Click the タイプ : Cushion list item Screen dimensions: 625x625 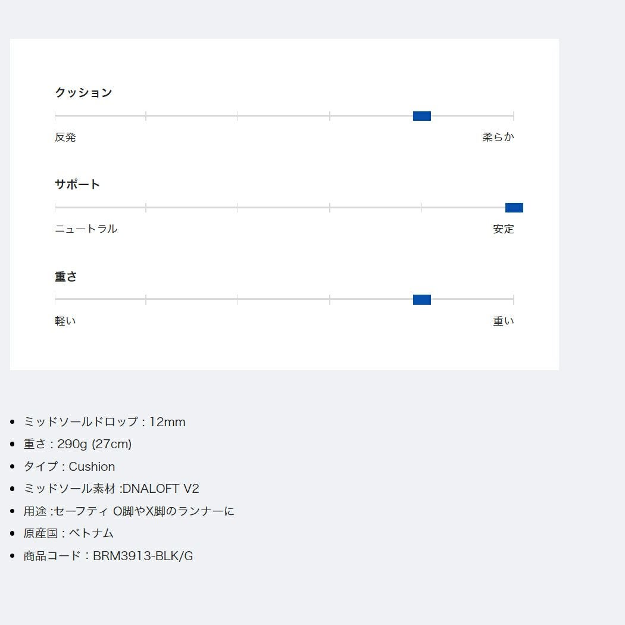(69, 467)
